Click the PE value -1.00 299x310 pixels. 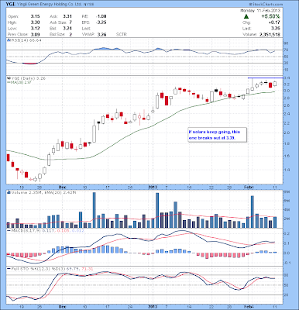(x=101, y=16)
